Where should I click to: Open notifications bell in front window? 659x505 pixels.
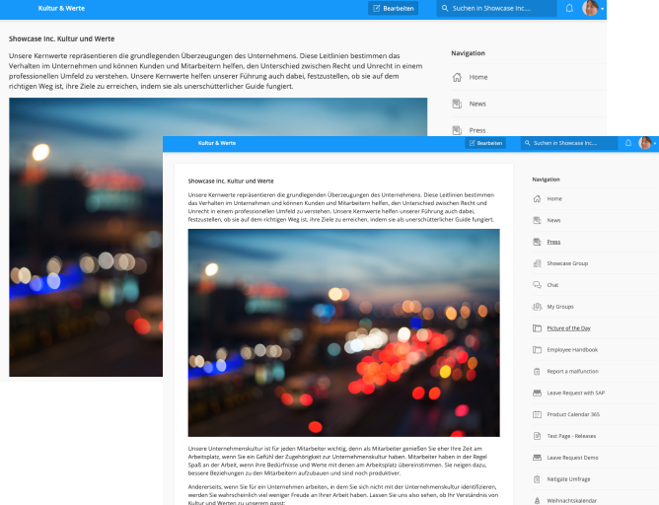(x=627, y=143)
